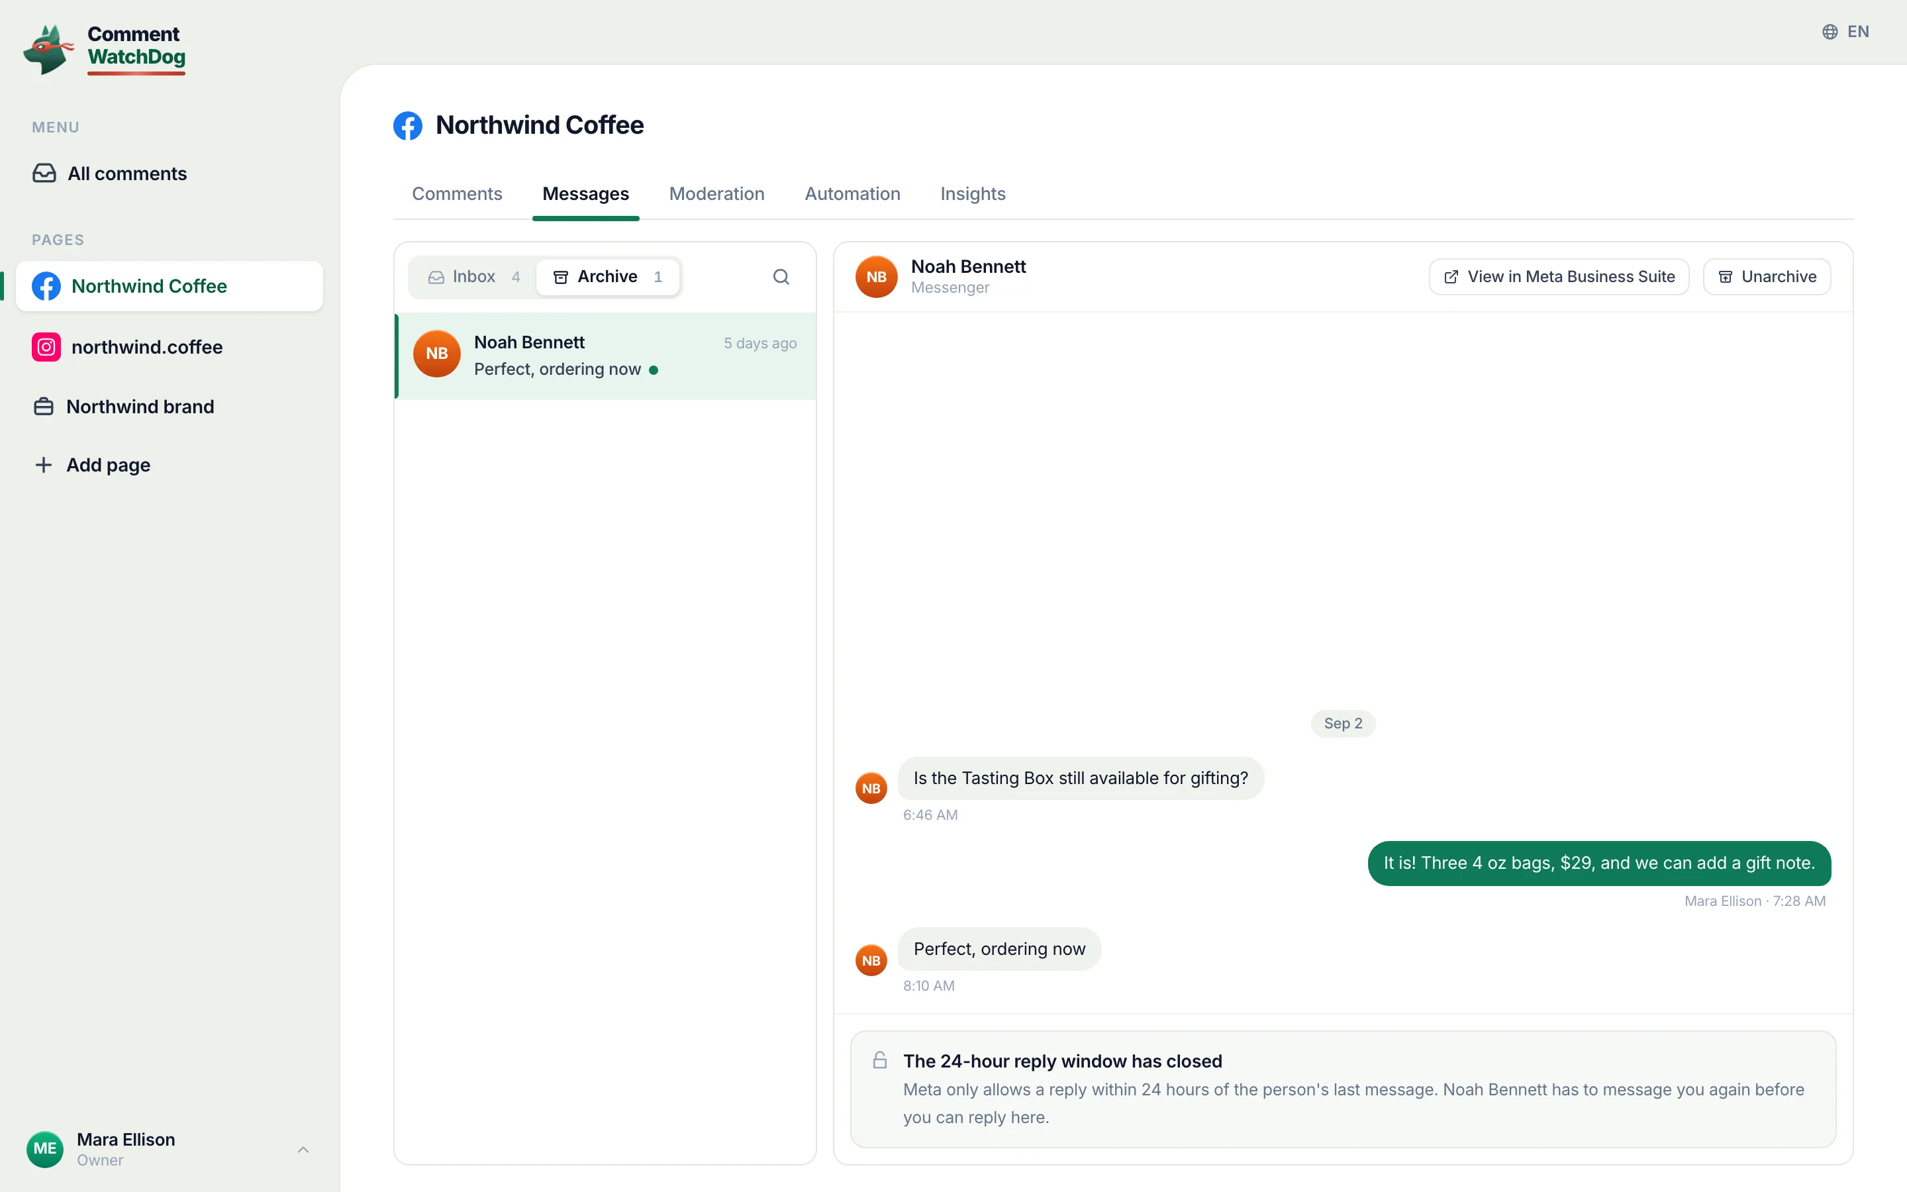1907x1192 pixels.
Task: View the Insights tab
Action: (973, 194)
